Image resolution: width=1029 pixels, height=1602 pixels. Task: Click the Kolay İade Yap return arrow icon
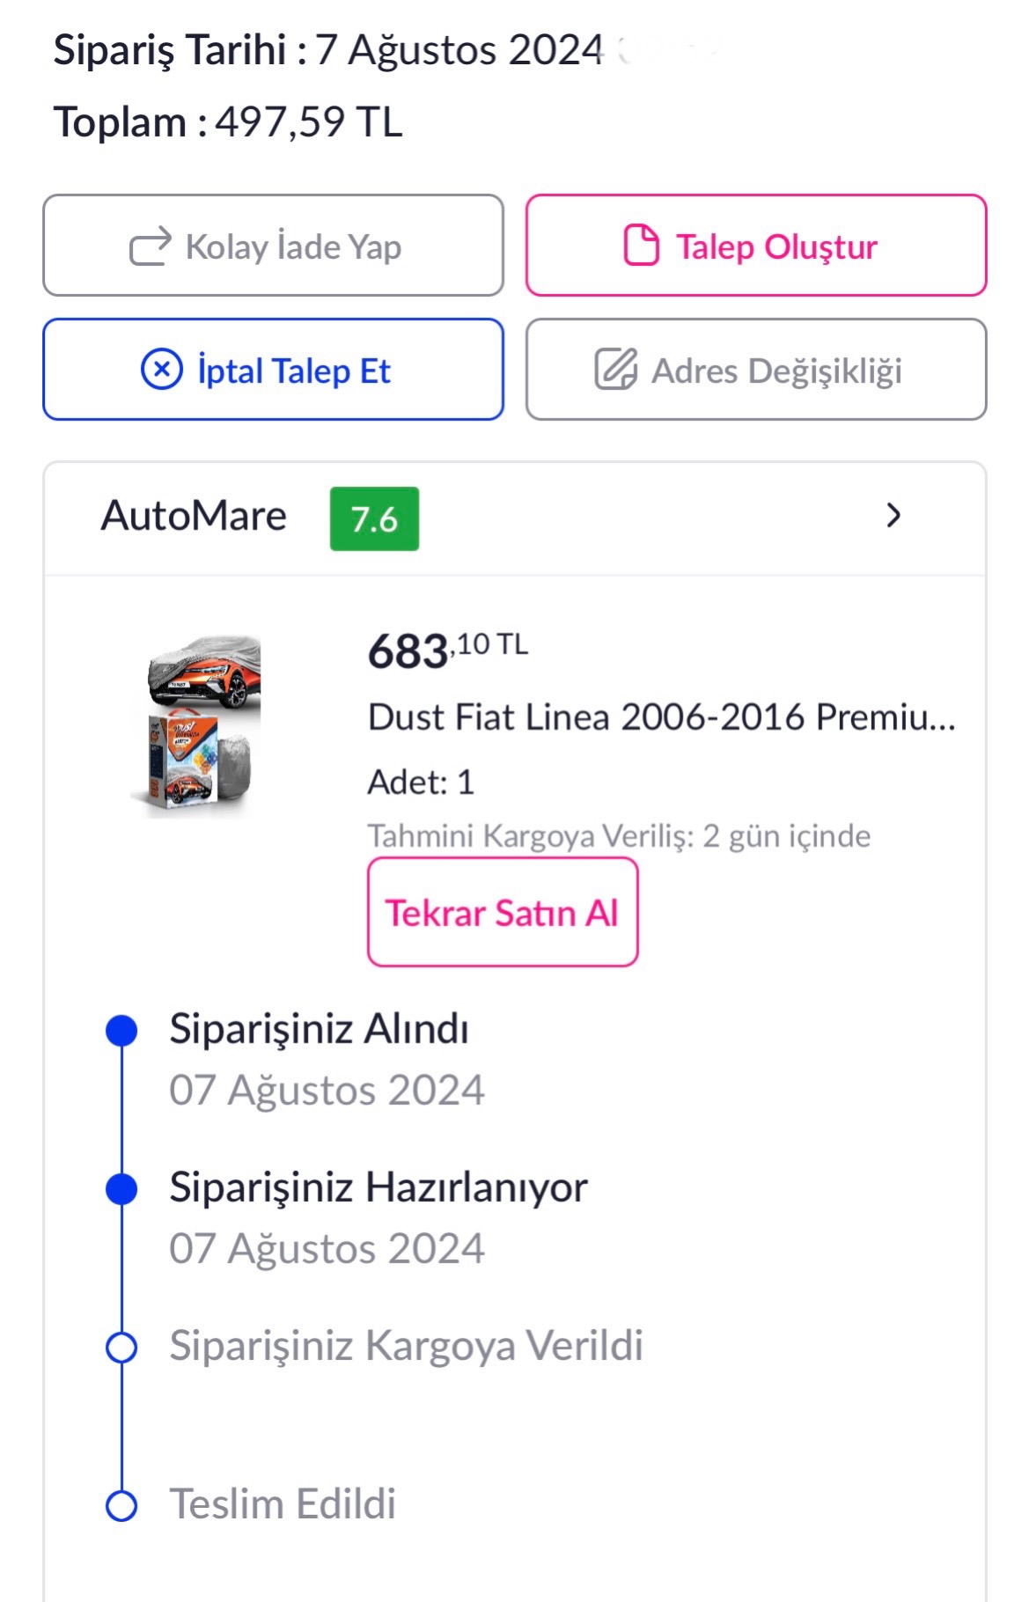[150, 246]
